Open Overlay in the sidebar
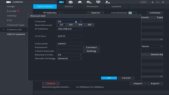This screenshot has width=169, height=95. pos(12,16)
